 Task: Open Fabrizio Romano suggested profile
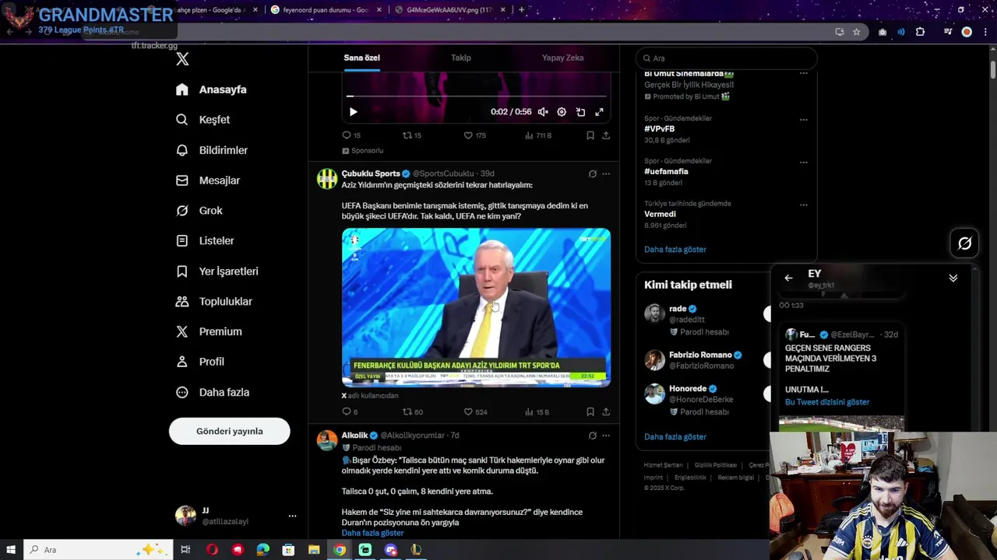(701, 355)
